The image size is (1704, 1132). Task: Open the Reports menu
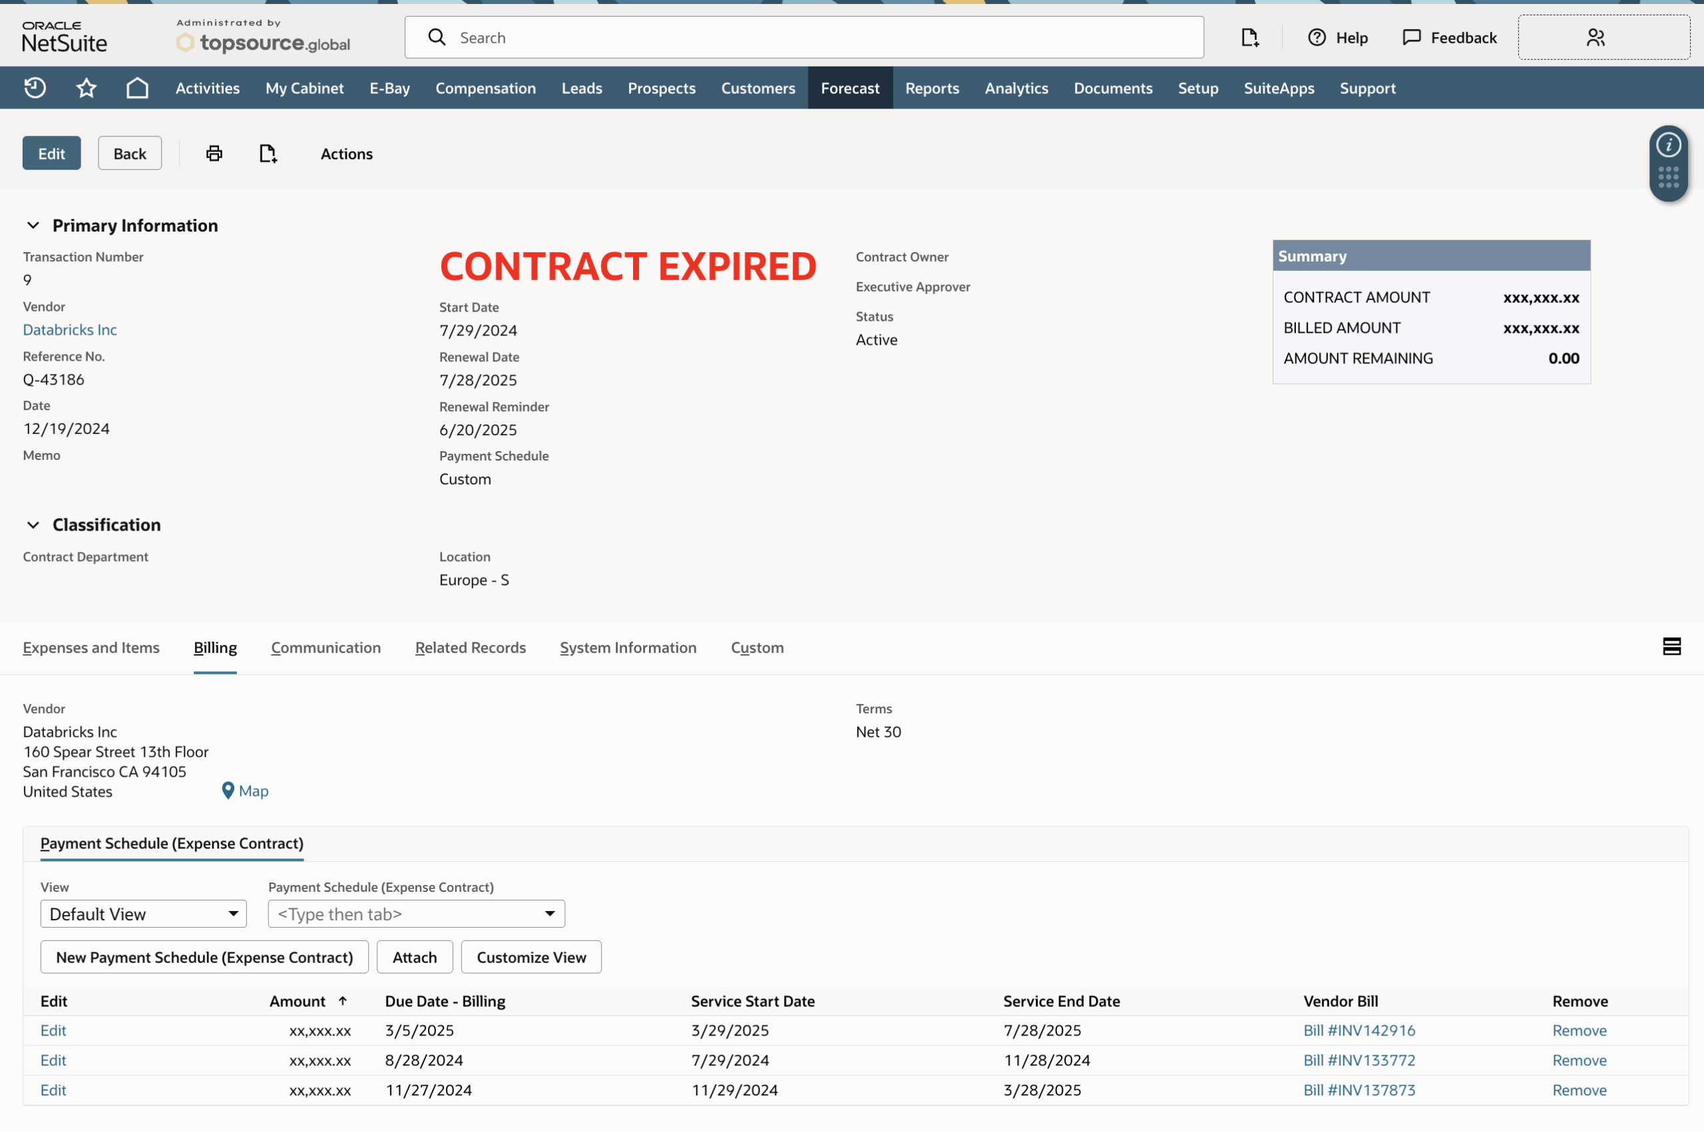[933, 88]
